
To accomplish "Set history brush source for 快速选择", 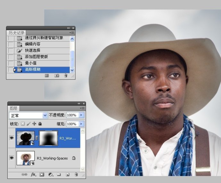I will click(11, 50).
